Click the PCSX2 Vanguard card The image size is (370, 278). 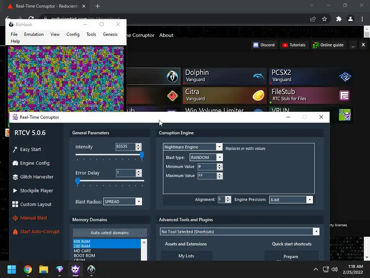(311, 76)
